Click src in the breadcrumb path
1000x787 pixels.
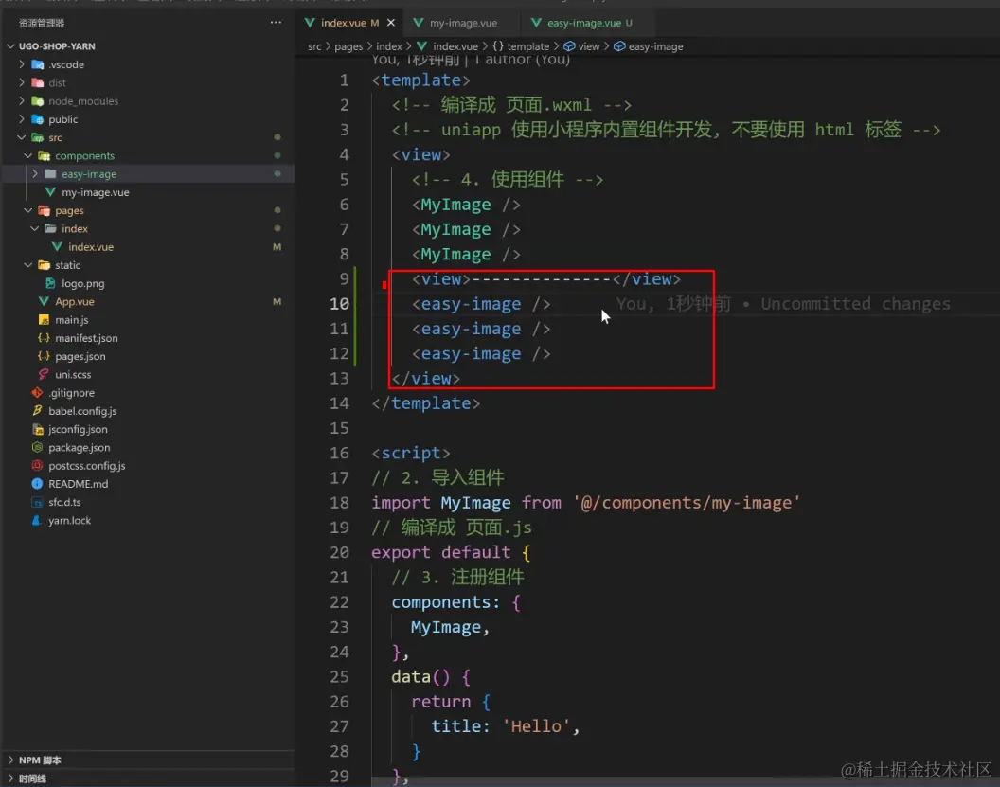314,46
